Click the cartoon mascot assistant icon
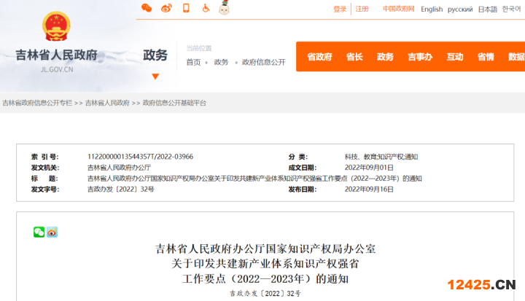This screenshot has width=525, height=301. (x=225, y=8)
